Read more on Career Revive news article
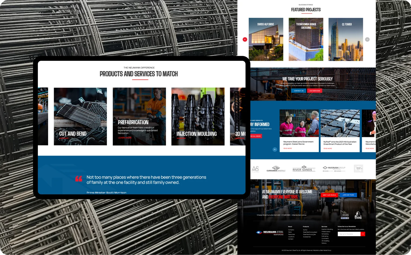The height and width of the screenshot is (255, 411). coord(287,149)
